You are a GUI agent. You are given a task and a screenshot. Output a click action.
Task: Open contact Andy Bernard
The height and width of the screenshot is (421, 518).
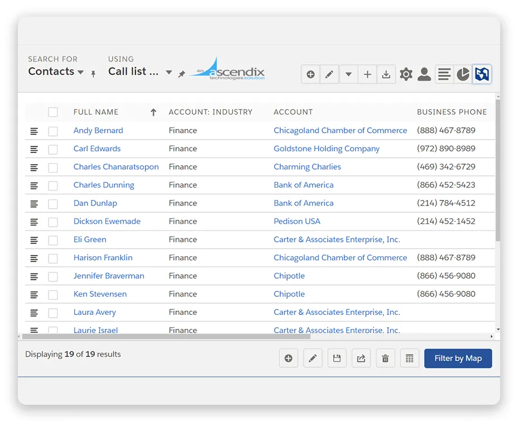(x=98, y=131)
